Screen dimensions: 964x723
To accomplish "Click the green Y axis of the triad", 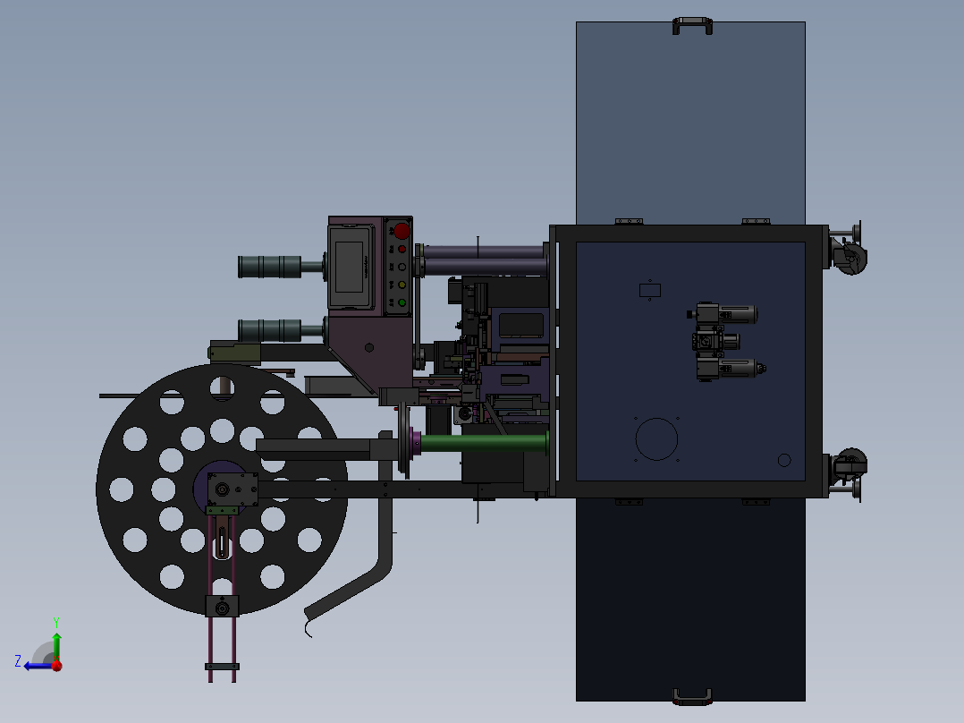I will click(x=56, y=645).
